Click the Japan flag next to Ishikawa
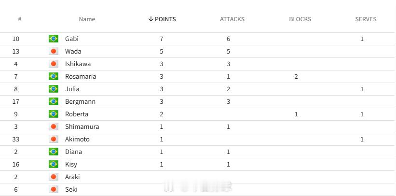The height and width of the screenshot is (196, 396). [x=53, y=64]
